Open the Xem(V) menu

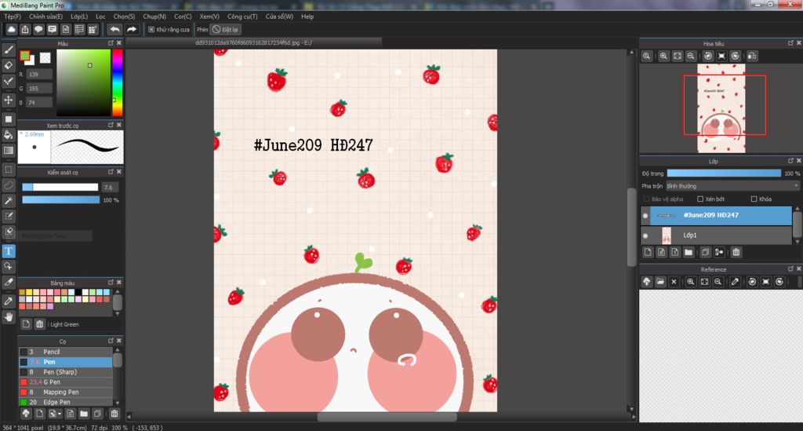tap(209, 16)
